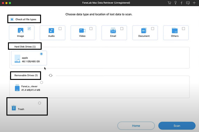199x132 pixels.
Task: Toggle Check all file types checkbox
Action: point(12,19)
